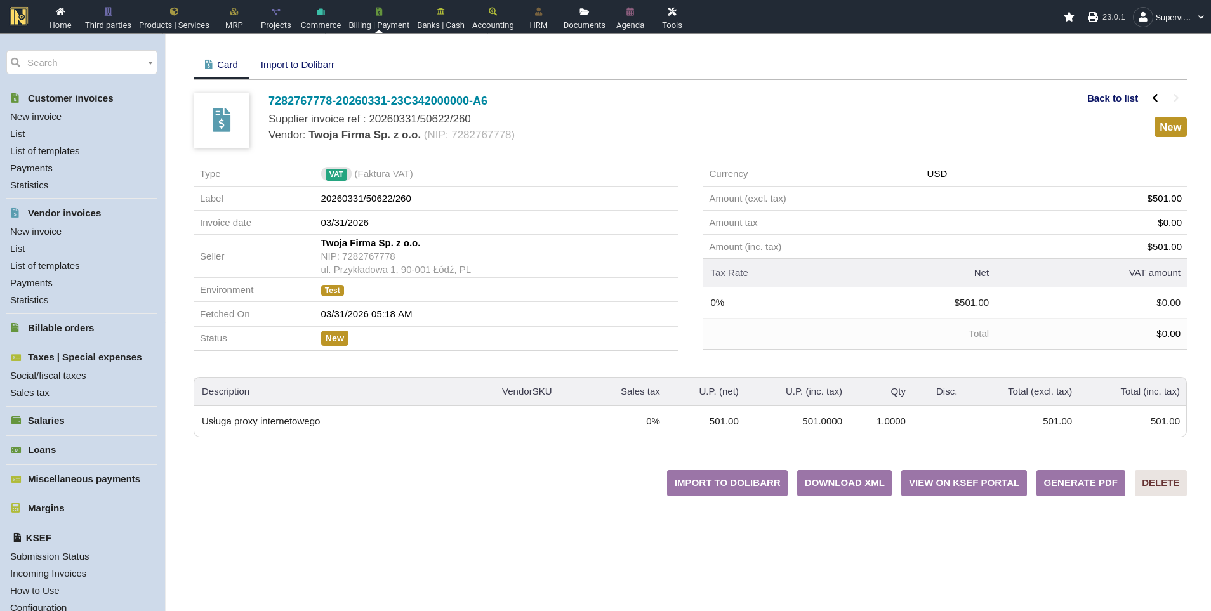
Task: Click the bookmark star icon
Action: click(1069, 17)
